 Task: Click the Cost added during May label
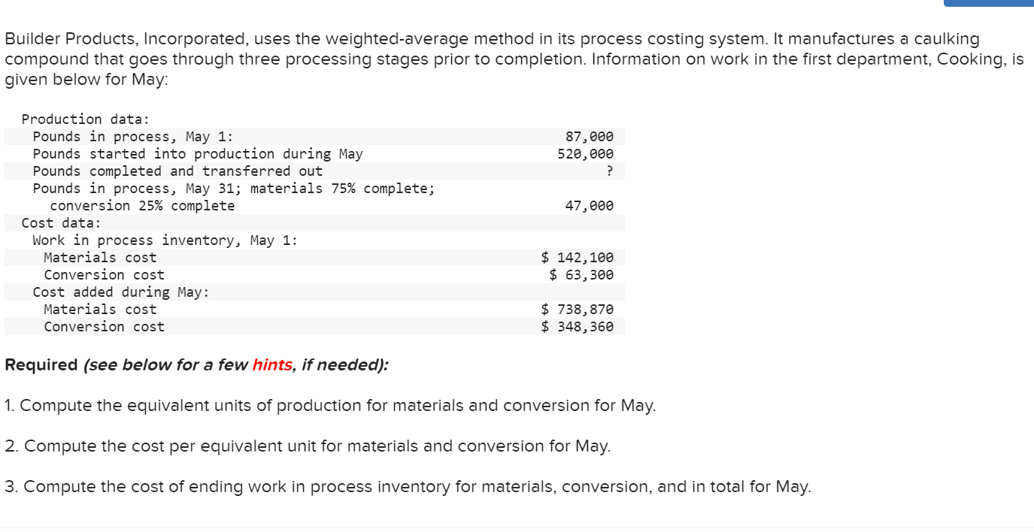[121, 292]
